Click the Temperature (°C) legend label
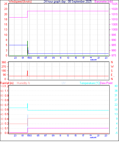The height and width of the screenshot is (142, 119). (x=90, y=83)
